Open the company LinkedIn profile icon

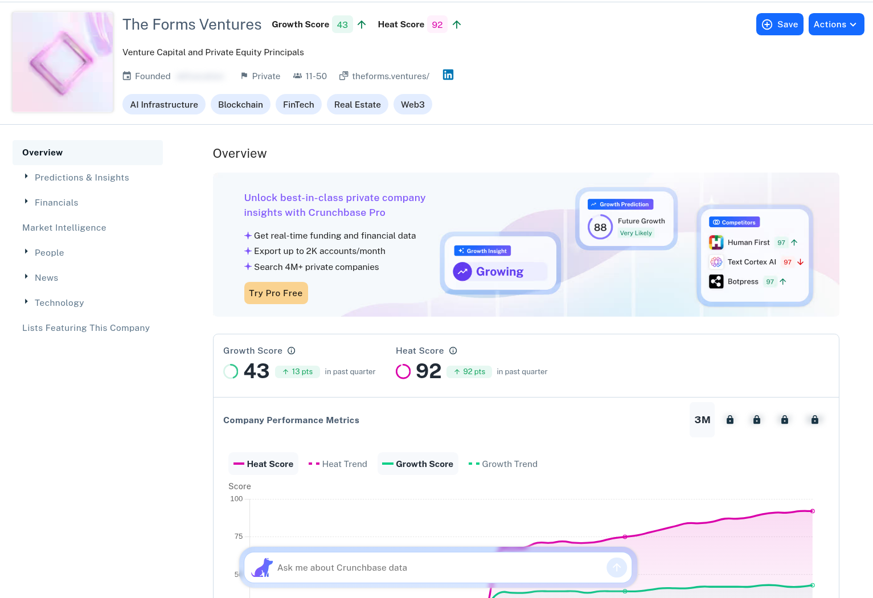pyautogui.click(x=448, y=75)
